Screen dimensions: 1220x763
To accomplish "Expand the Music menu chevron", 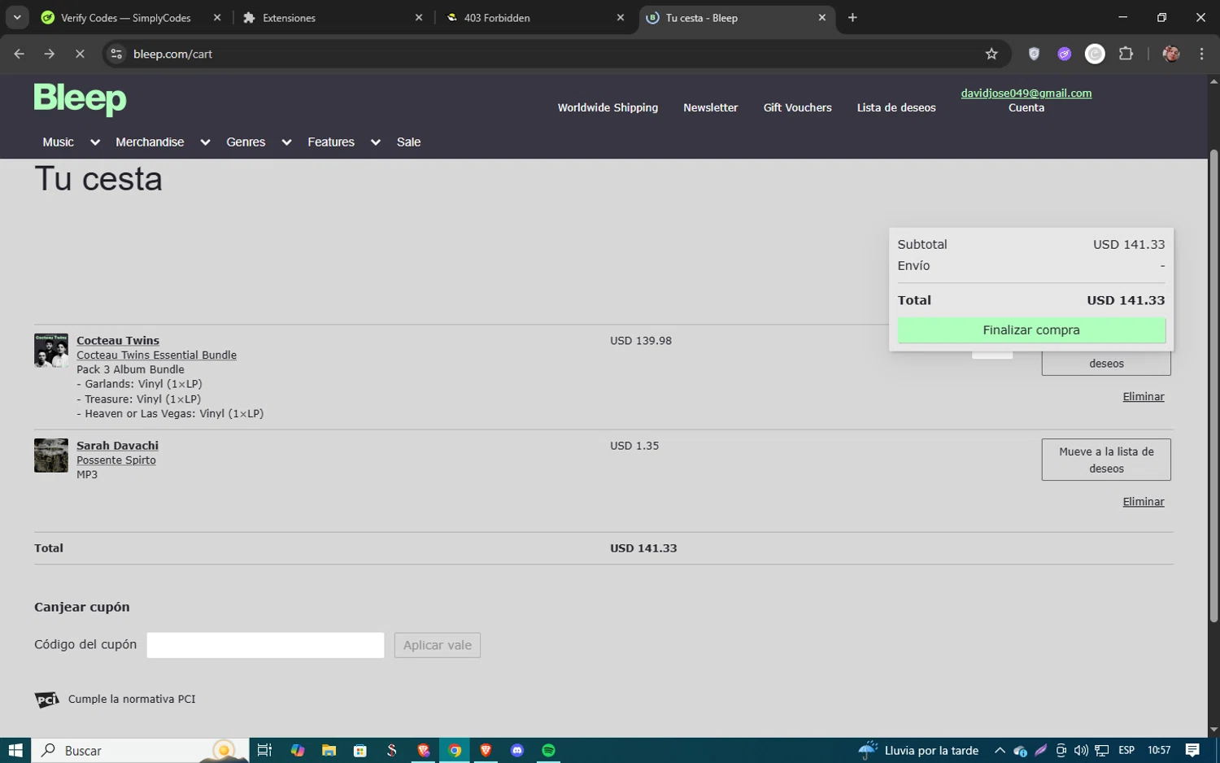I will tap(95, 142).
